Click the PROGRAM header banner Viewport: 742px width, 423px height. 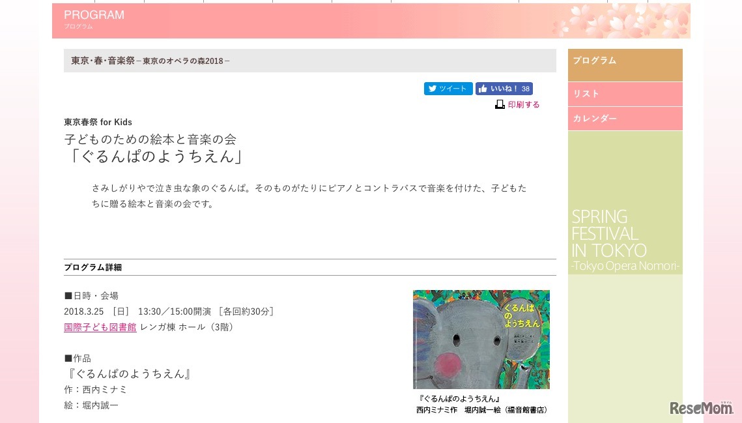(x=371, y=21)
